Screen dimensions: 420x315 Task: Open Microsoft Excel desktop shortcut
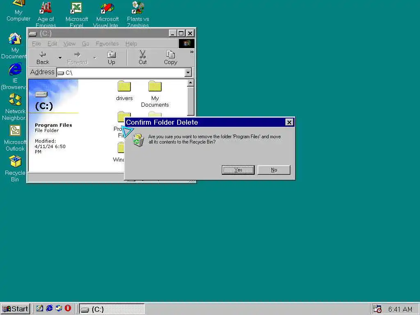pos(76,14)
